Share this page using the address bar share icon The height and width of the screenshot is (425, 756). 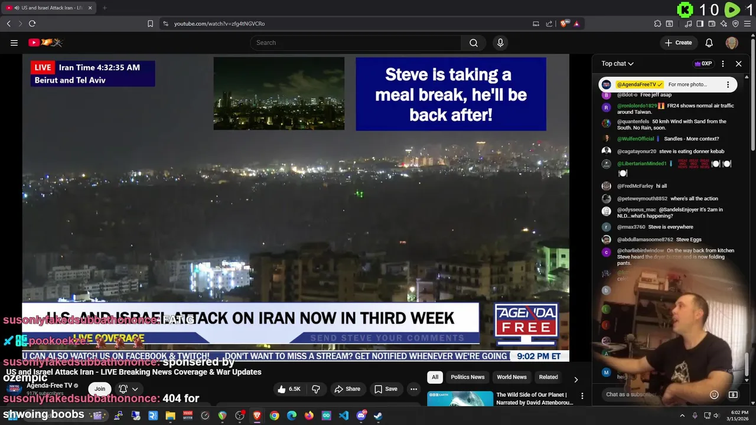(549, 24)
